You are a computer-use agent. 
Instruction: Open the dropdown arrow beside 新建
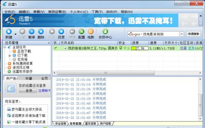coord(15,34)
